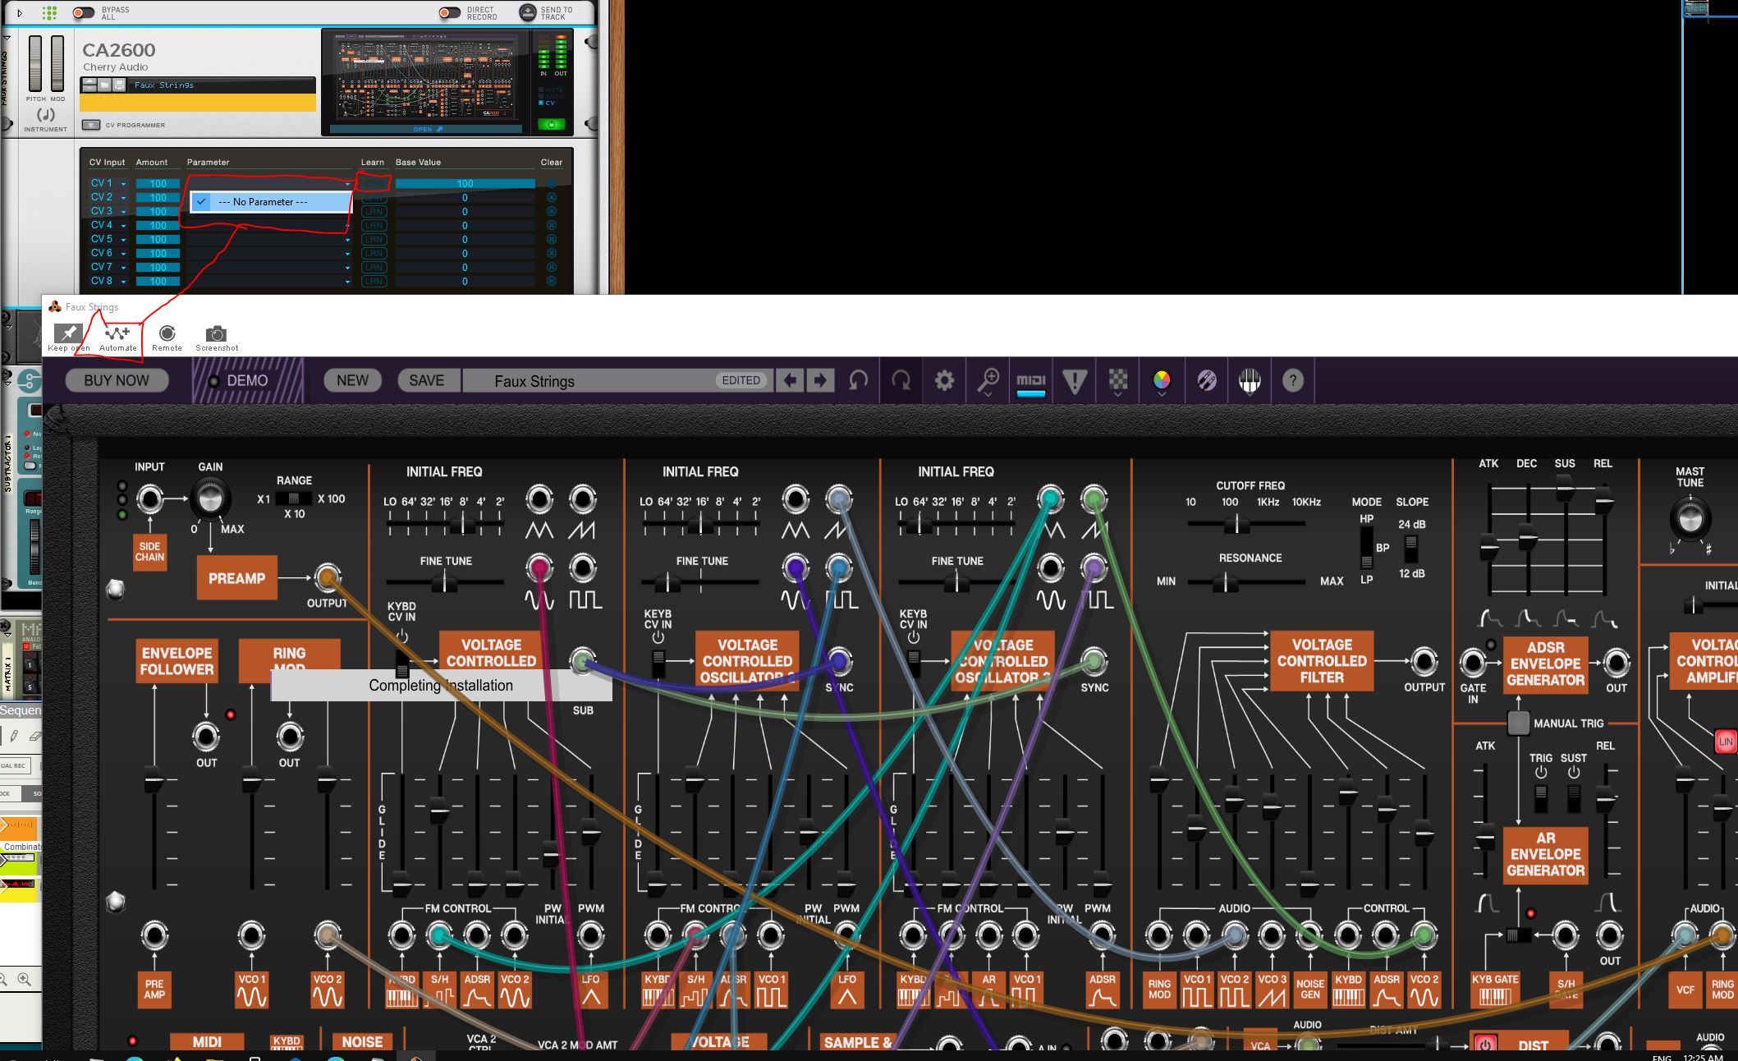Viewport: 1738px width, 1061px height.
Task: Toggle the on-screen keyboard icon
Action: (1250, 380)
